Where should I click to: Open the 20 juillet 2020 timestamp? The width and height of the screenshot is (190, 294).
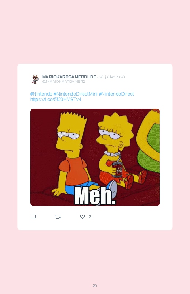tap(112, 77)
